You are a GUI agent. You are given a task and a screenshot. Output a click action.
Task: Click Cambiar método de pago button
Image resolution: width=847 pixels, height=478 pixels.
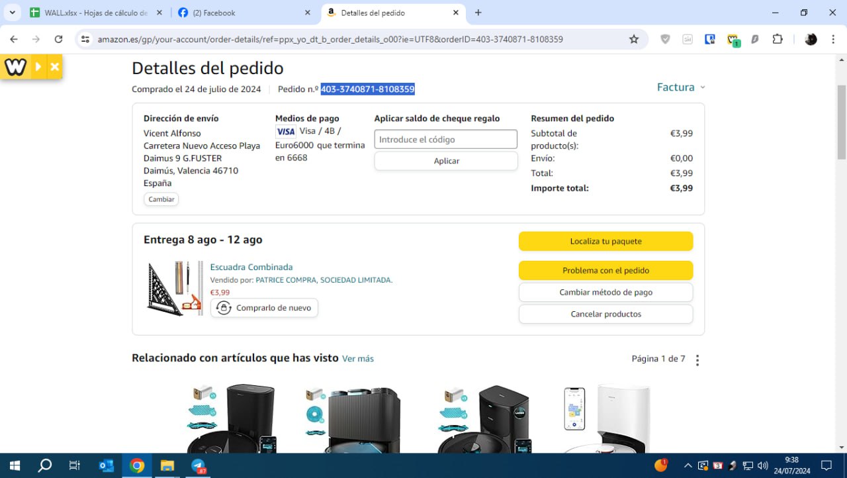(605, 293)
